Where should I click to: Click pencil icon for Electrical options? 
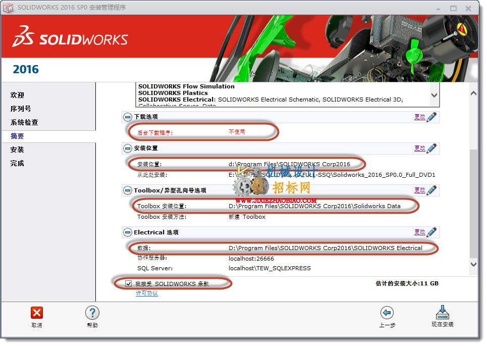[431, 232]
